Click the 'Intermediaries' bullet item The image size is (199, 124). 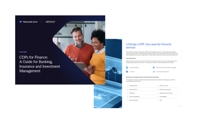tap(163, 97)
